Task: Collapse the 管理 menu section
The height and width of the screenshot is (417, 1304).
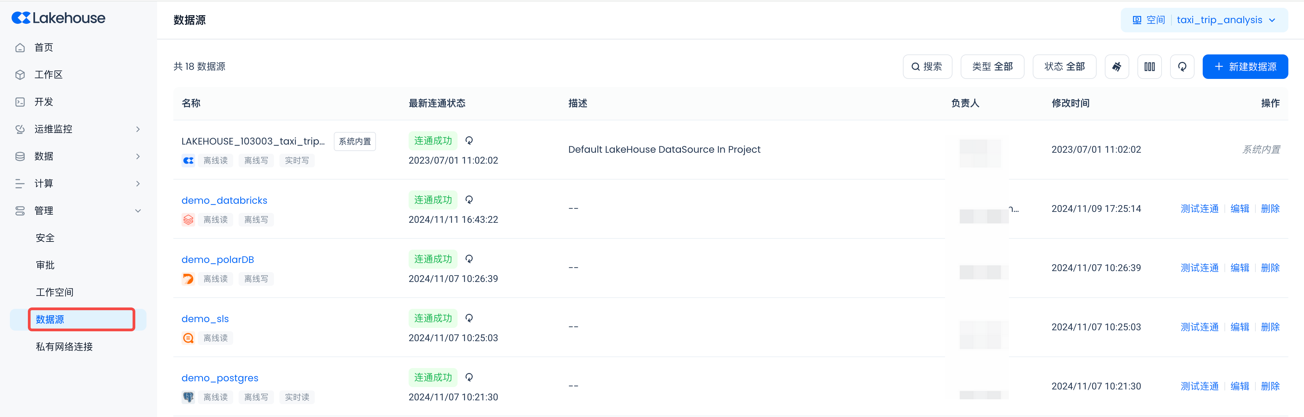Action: [137, 211]
